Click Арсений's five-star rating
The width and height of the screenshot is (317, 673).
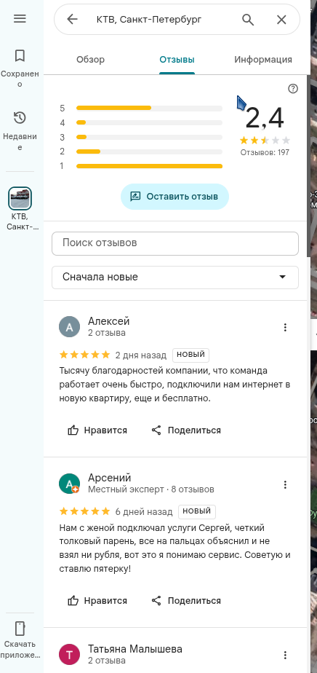(85, 511)
